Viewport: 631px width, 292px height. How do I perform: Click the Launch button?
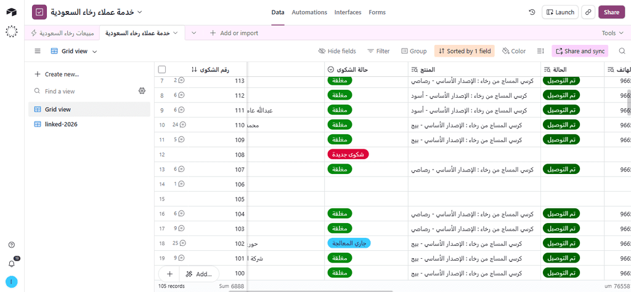point(560,12)
